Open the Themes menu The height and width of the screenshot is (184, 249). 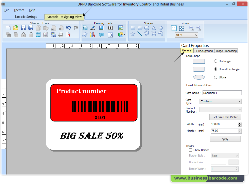(x=19, y=10)
